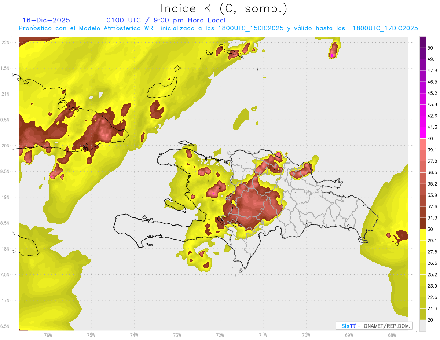Click the colorbar value "22.6"
The height and width of the screenshot is (340, 440).
click(x=432, y=297)
